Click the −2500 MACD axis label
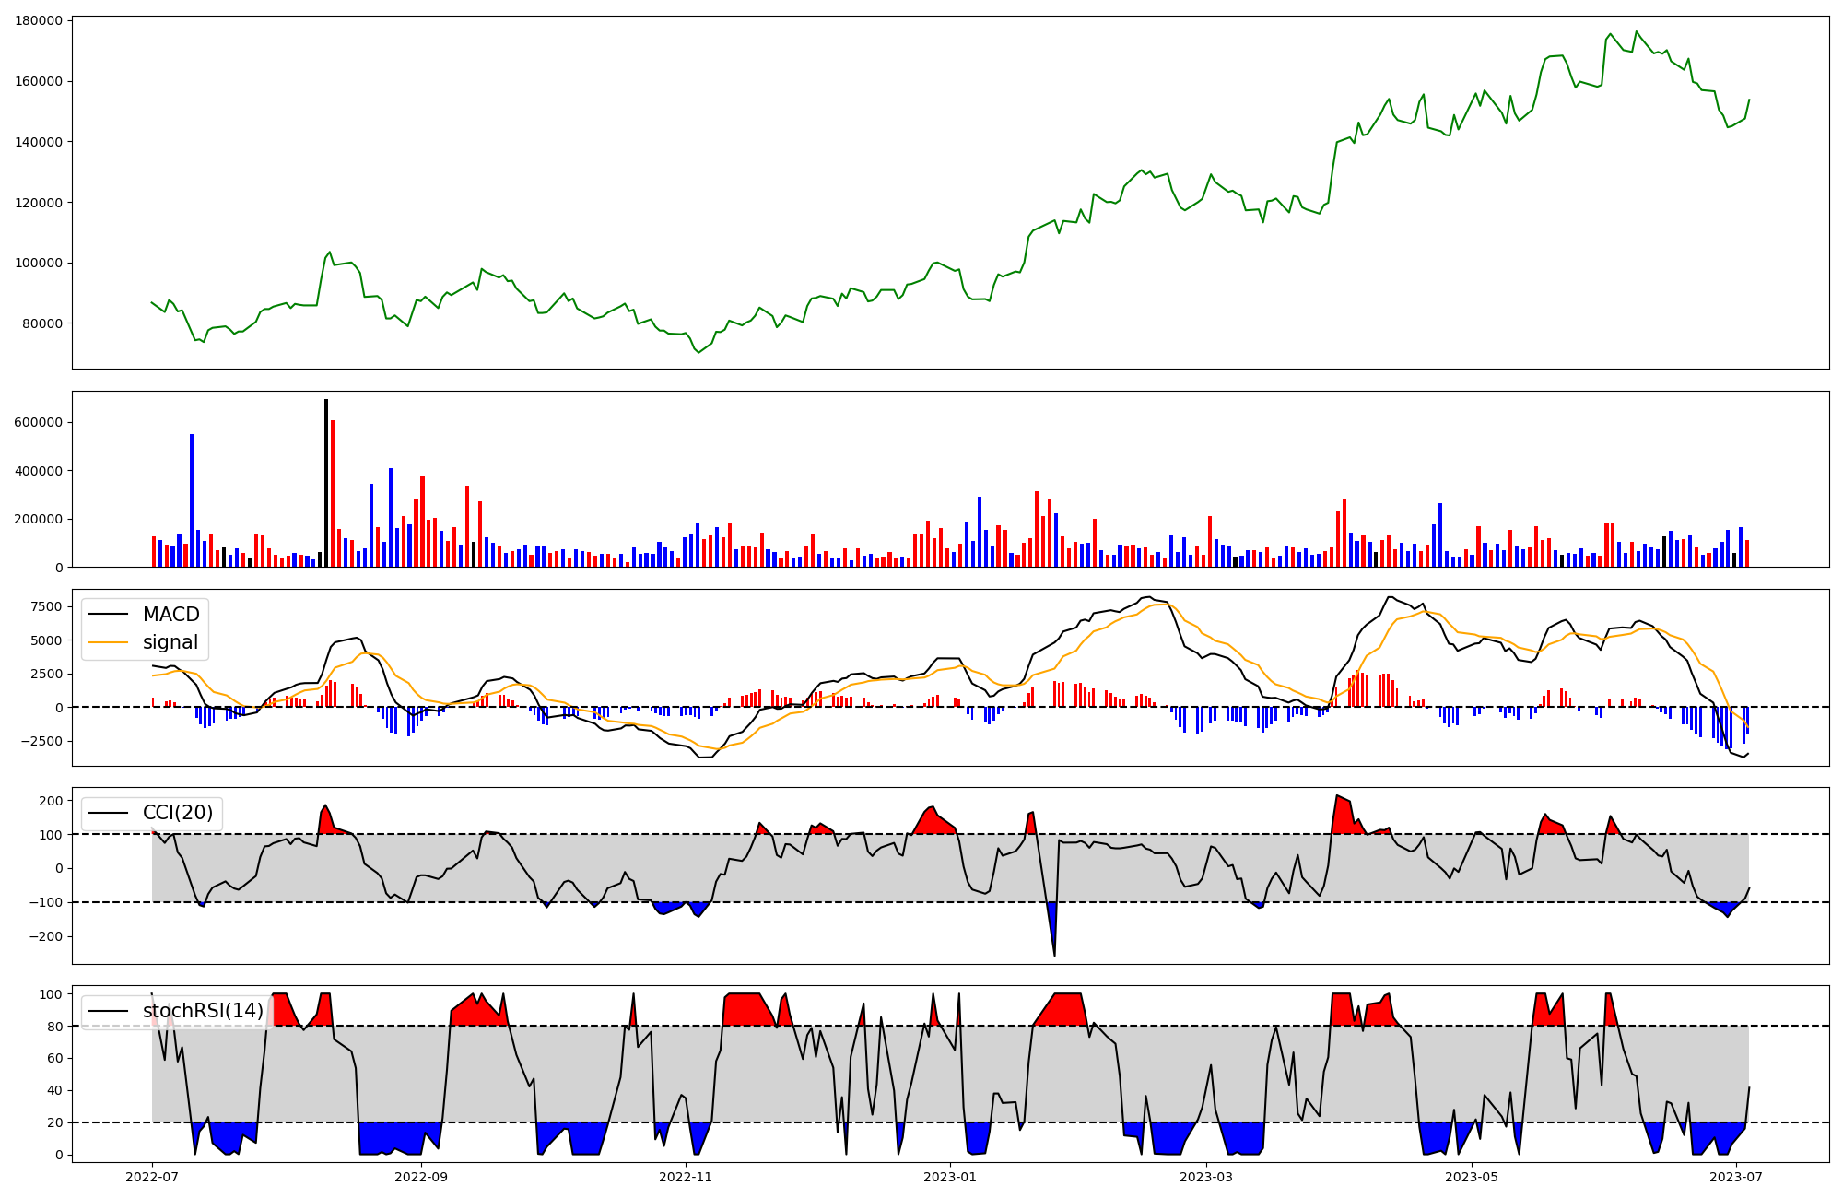Screen dimensions: 1843x1198 coord(42,741)
